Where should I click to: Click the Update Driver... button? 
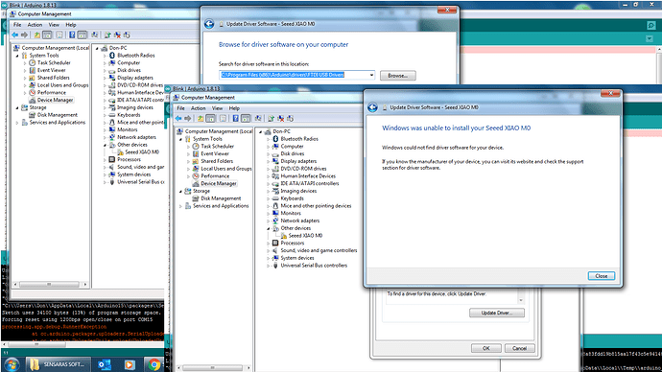coord(497,313)
